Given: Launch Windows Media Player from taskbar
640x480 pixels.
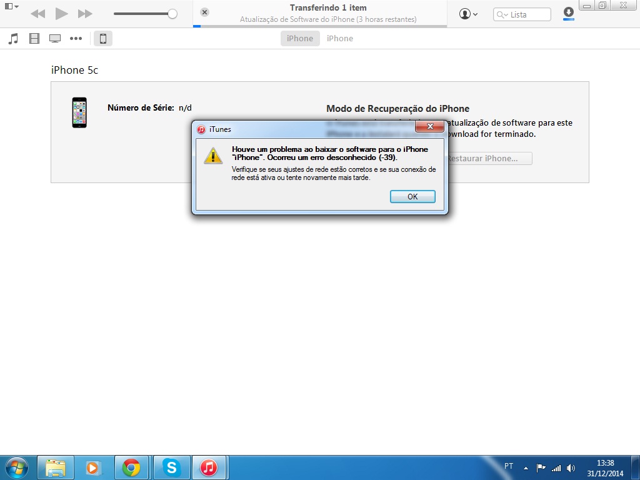Looking at the screenshot, I should pyautogui.click(x=93, y=467).
